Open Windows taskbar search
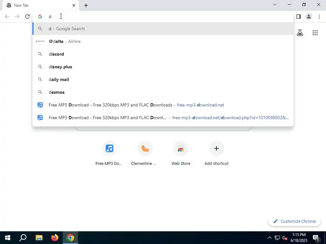The height and width of the screenshot is (244, 326). [23, 238]
